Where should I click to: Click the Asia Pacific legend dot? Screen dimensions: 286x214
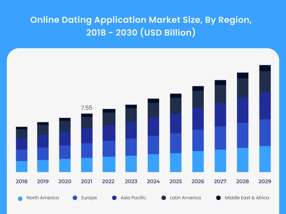click(x=114, y=198)
